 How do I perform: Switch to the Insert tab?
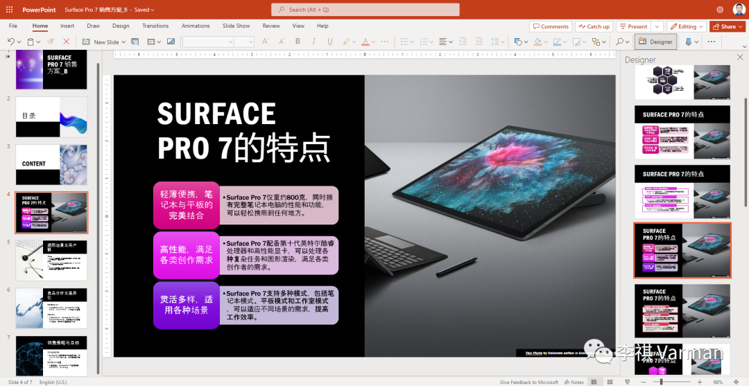click(x=67, y=26)
